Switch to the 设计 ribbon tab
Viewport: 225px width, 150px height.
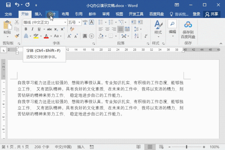(x=52, y=14)
